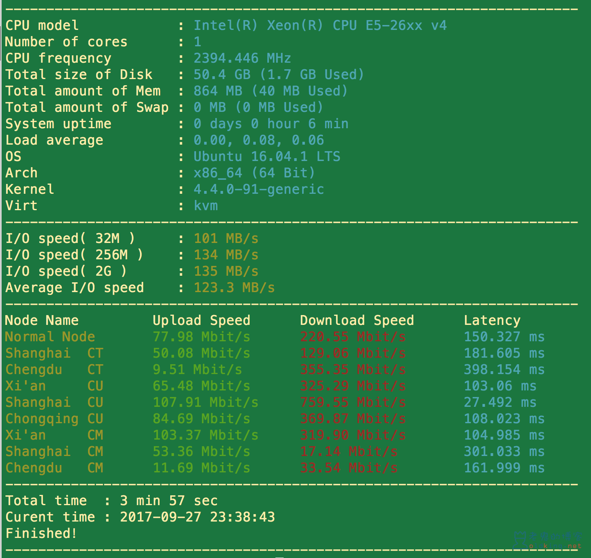Click the kernel version 4.4.0-91-generic
Viewport: 591px width, 558px height.
point(259,189)
